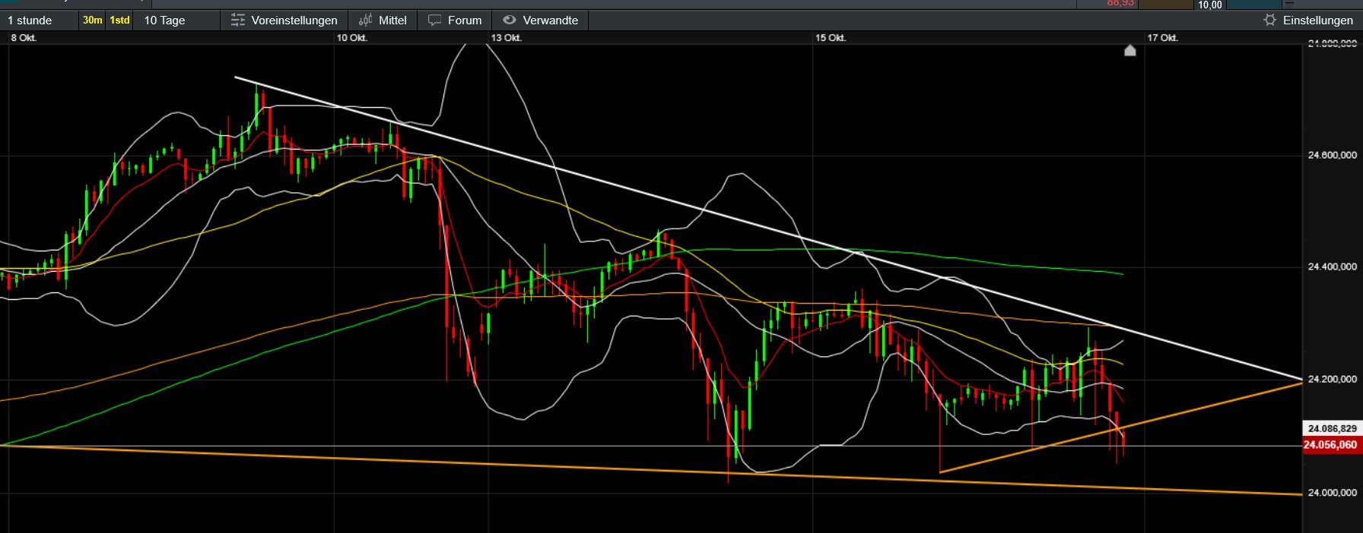The width and height of the screenshot is (1363, 533).
Task: Select the Forum menu item
Action: point(464,20)
